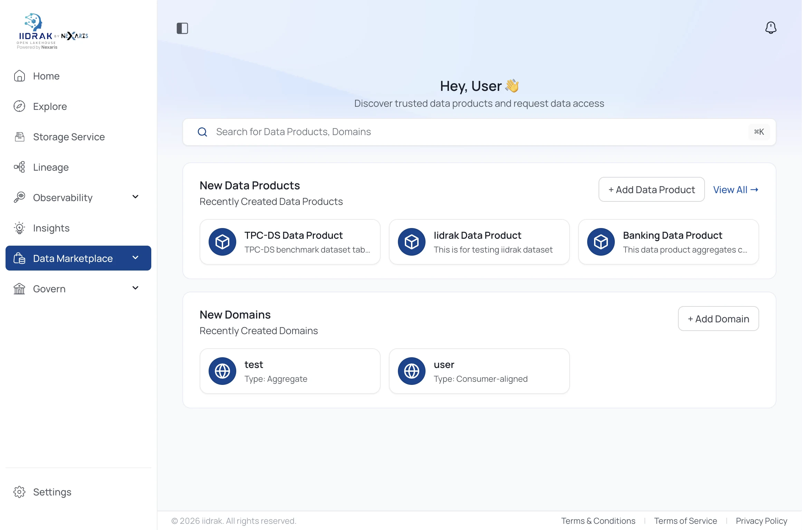Screen dimensions: 802x530
Task: Click the user domain globe icon
Action: (412, 371)
